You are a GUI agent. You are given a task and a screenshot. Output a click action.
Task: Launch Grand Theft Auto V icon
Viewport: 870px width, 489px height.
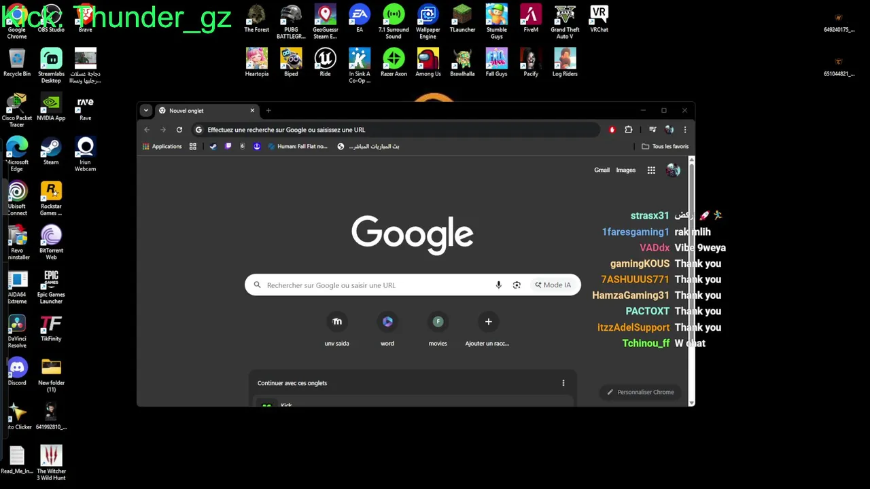pyautogui.click(x=565, y=22)
